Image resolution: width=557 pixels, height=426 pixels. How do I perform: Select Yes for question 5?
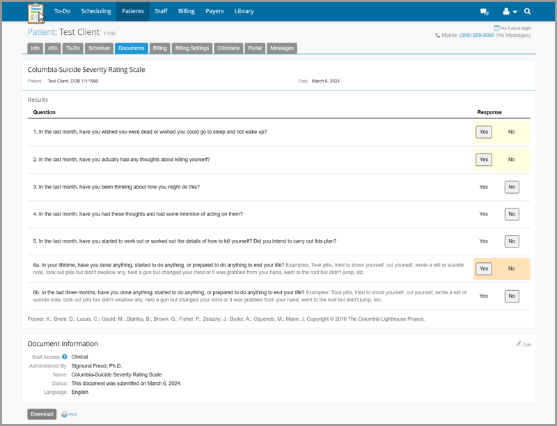tap(483, 241)
